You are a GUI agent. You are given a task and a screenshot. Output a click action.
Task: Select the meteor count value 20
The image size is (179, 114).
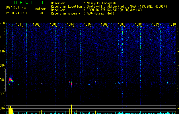point(41,13)
